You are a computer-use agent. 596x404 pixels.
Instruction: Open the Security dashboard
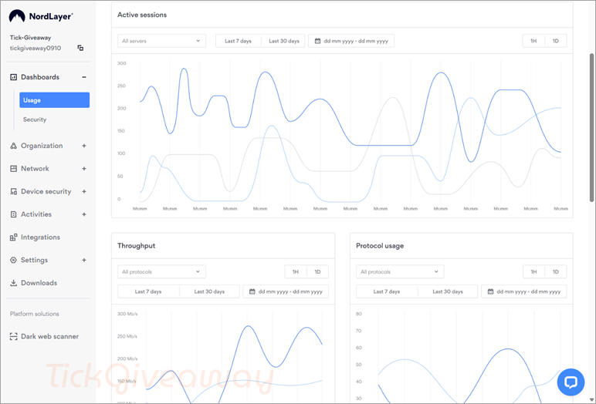pos(35,120)
